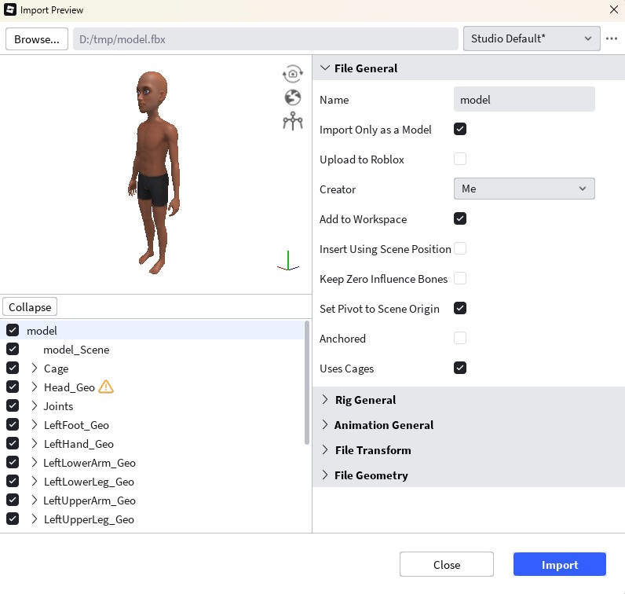625x594 pixels.
Task: Click the 3D axis gizmo in preview
Action: tap(288, 261)
